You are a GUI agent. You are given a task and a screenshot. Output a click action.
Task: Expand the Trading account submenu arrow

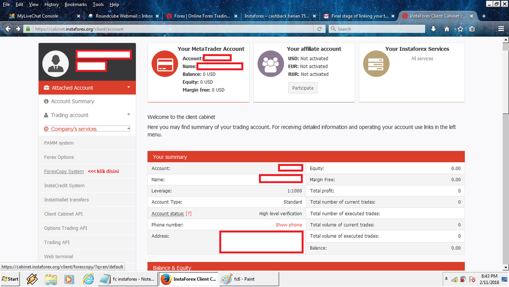(128, 114)
